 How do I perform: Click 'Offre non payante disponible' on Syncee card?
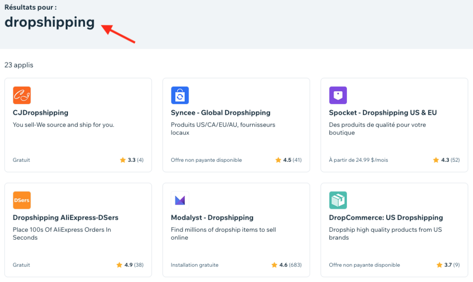206,160
